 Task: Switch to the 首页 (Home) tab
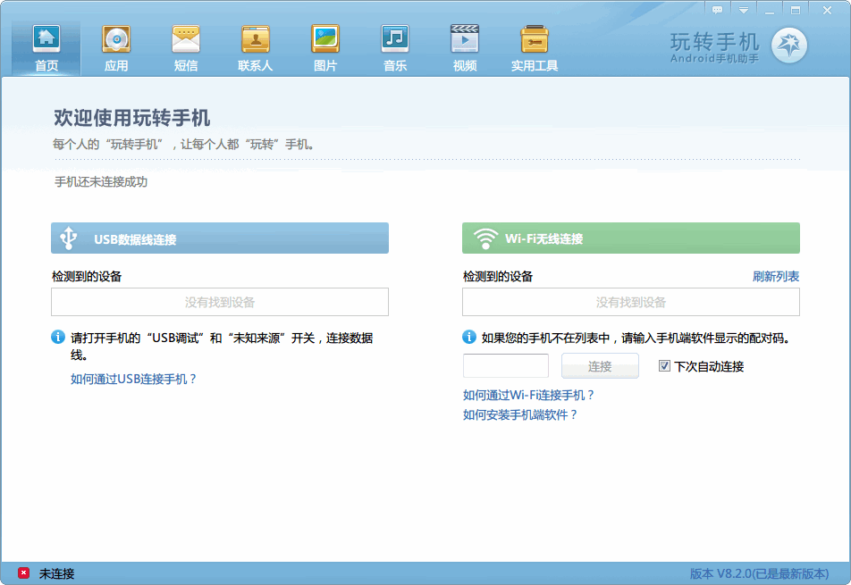(46, 48)
